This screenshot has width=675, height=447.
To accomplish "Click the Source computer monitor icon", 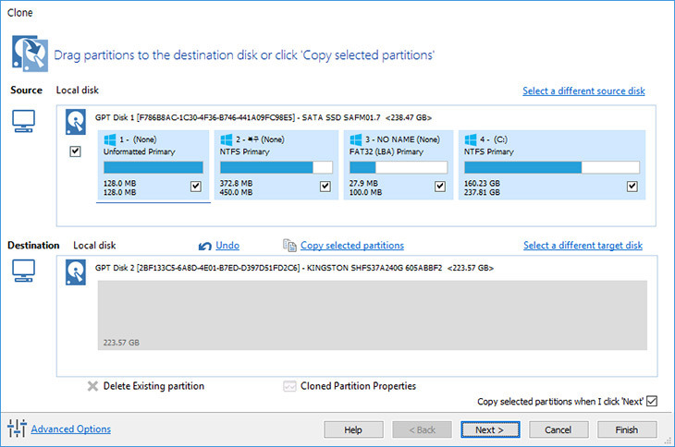I will pyautogui.click(x=23, y=121).
